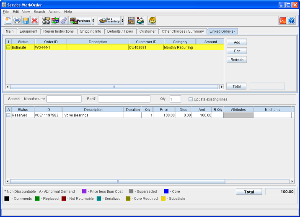Screen dimensions: 300x217
Task: Save the work order with floppy icon
Action: (x=26, y=21)
